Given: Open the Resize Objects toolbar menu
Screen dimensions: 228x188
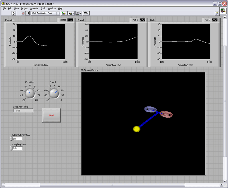Looking at the screenshot, I should pos(79,13).
